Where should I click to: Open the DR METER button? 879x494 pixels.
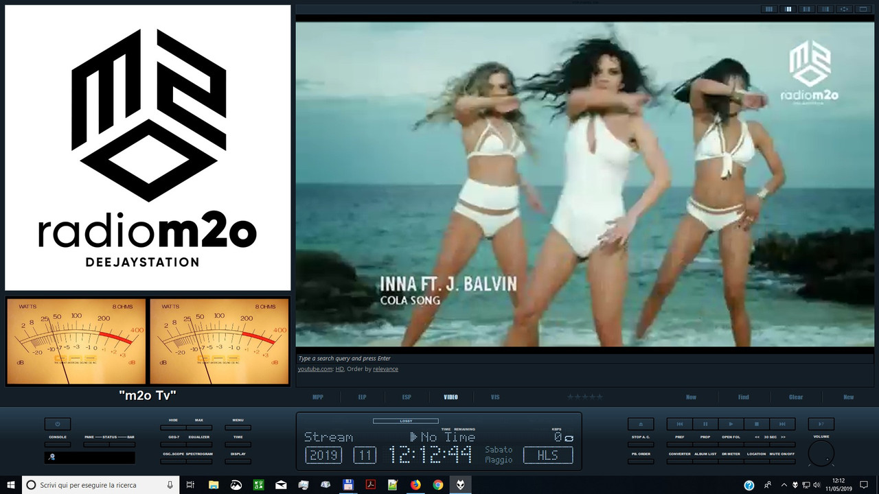(x=731, y=462)
